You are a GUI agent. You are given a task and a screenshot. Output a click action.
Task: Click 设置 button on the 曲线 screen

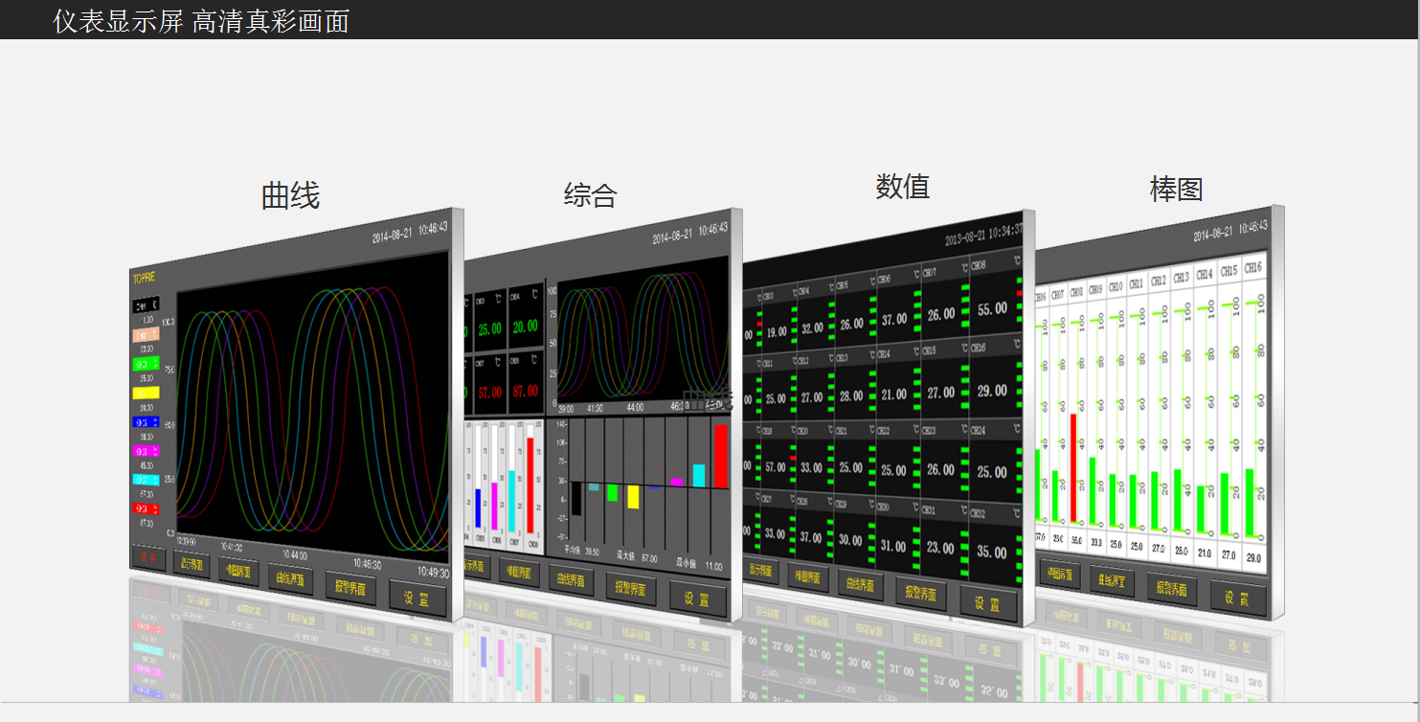click(417, 598)
